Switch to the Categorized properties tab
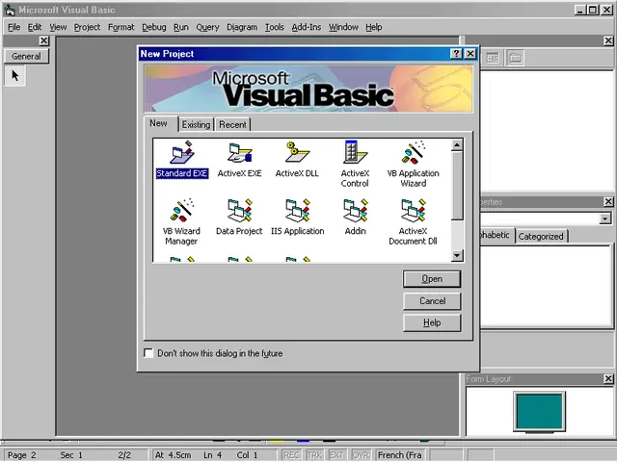617x462 pixels. pos(541,236)
